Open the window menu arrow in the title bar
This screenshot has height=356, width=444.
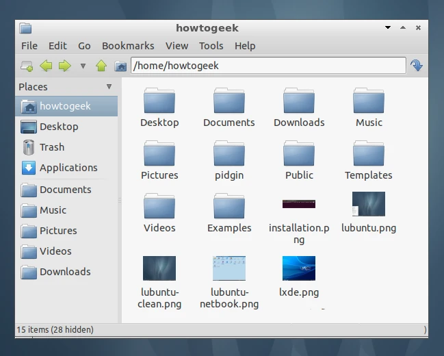point(388,27)
